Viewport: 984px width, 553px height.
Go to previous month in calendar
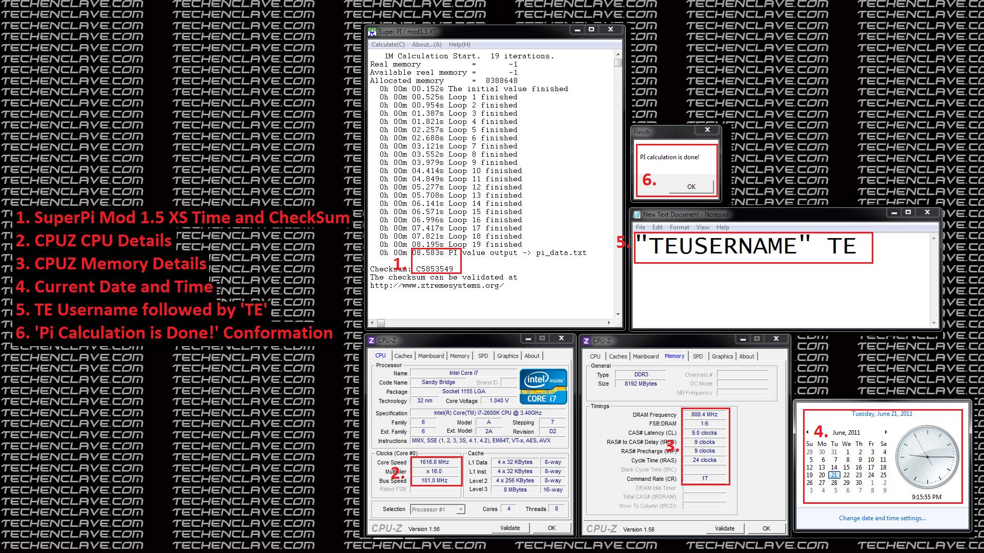coord(808,432)
